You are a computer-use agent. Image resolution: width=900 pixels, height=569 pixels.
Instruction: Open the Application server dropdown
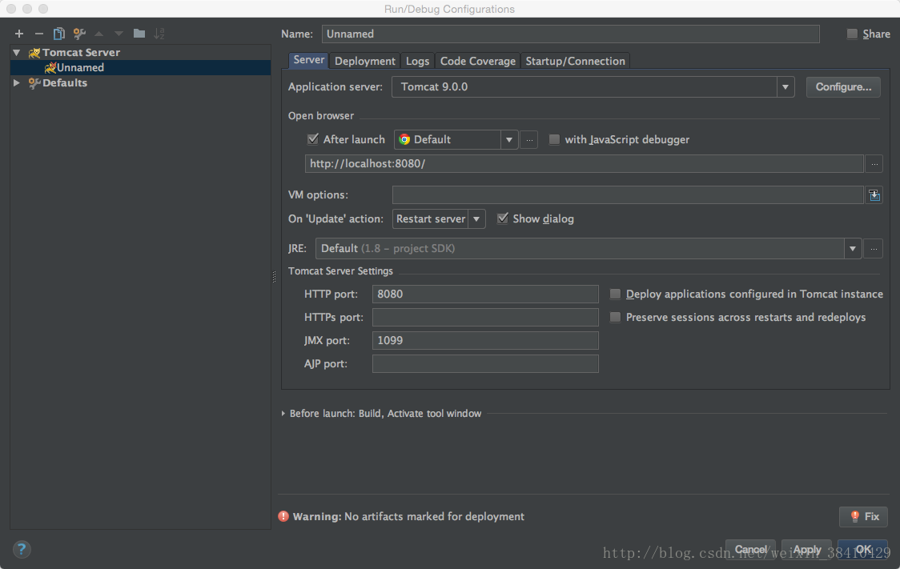(x=785, y=87)
